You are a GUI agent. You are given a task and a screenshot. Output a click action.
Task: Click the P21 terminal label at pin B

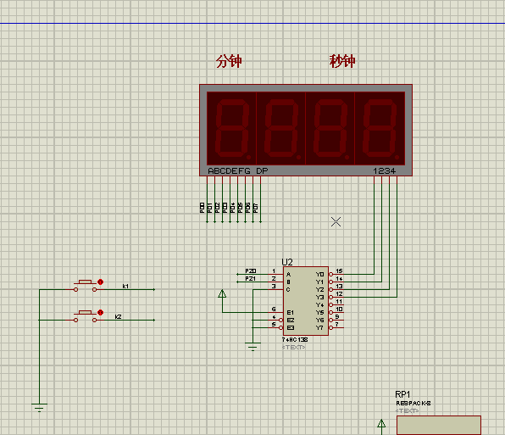(x=251, y=278)
